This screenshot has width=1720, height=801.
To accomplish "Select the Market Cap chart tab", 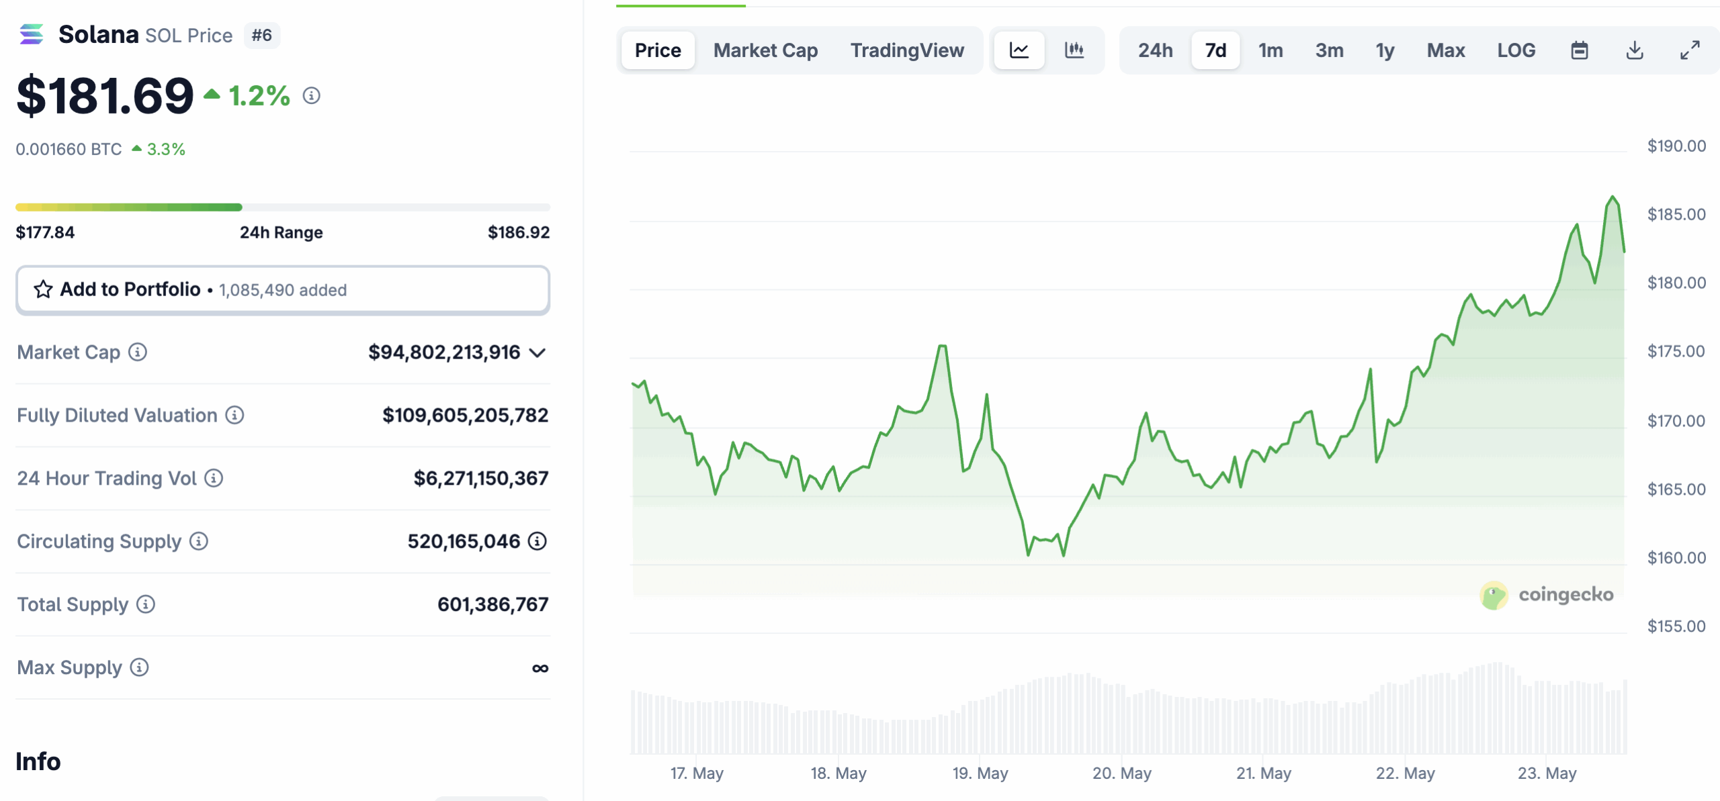I will [x=765, y=50].
